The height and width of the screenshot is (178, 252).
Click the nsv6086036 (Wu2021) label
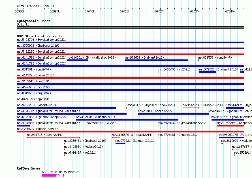pos(174,69)
